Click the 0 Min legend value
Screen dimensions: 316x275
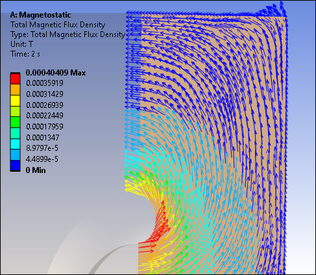point(36,170)
